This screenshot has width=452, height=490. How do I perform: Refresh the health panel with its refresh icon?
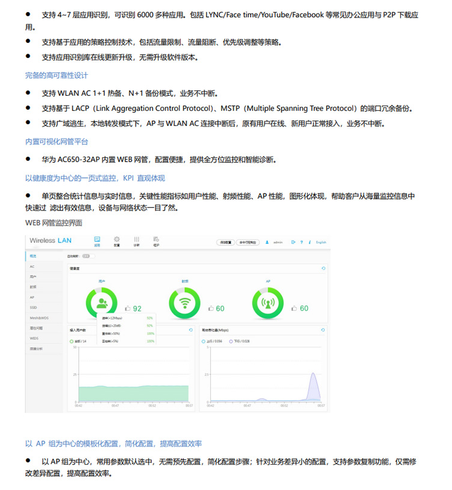pos(323,268)
